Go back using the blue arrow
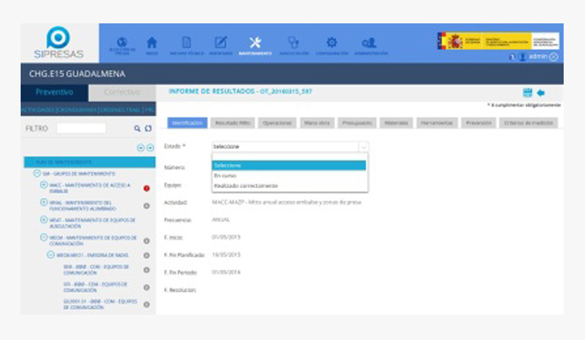This screenshot has width=585, height=340. tap(541, 92)
